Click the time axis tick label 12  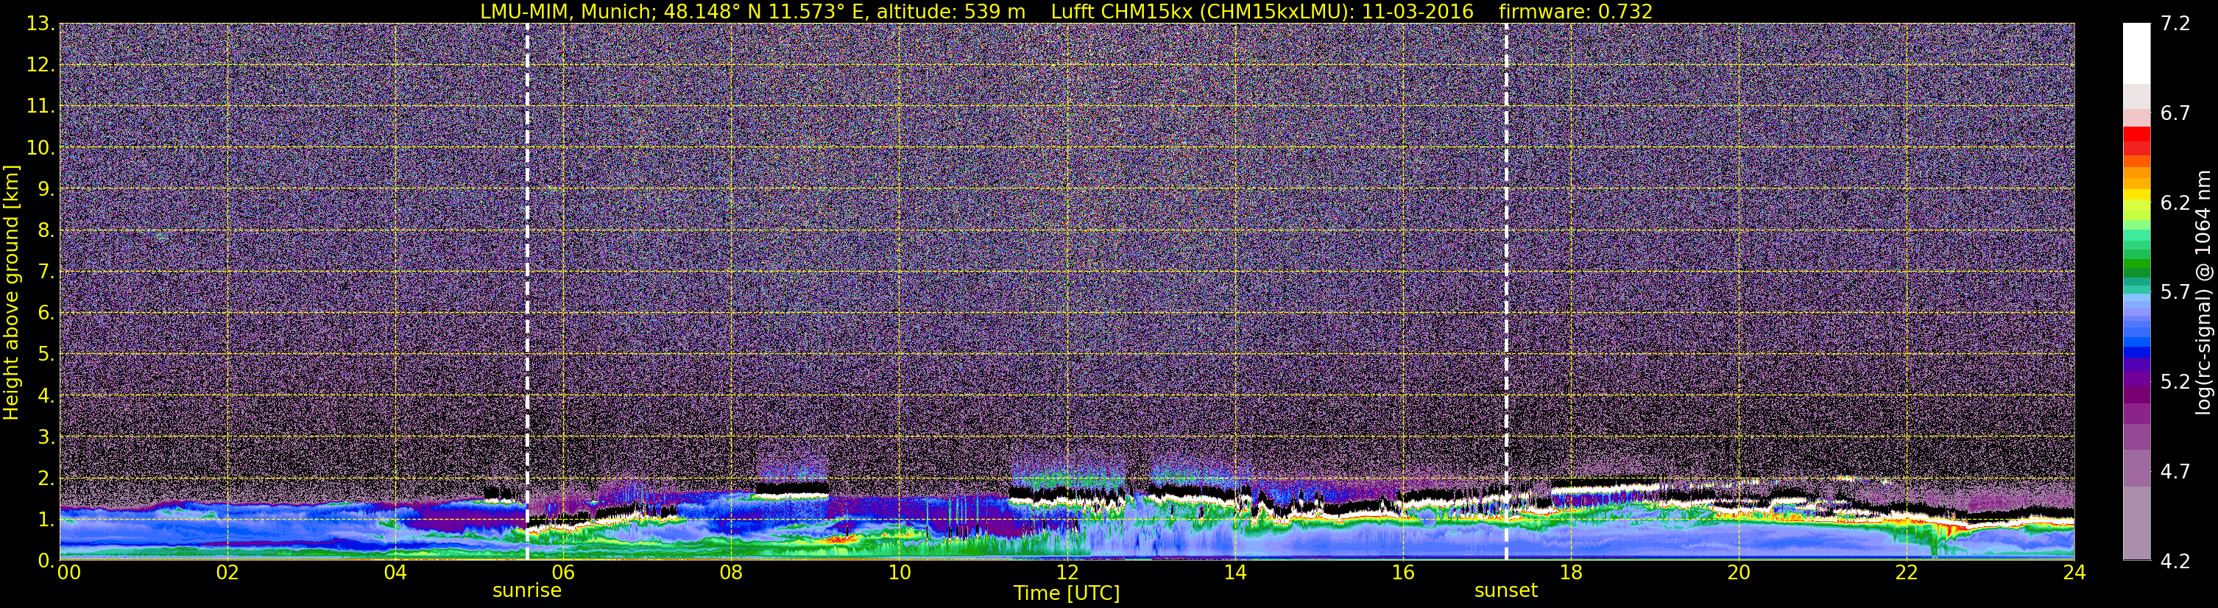1067,573
